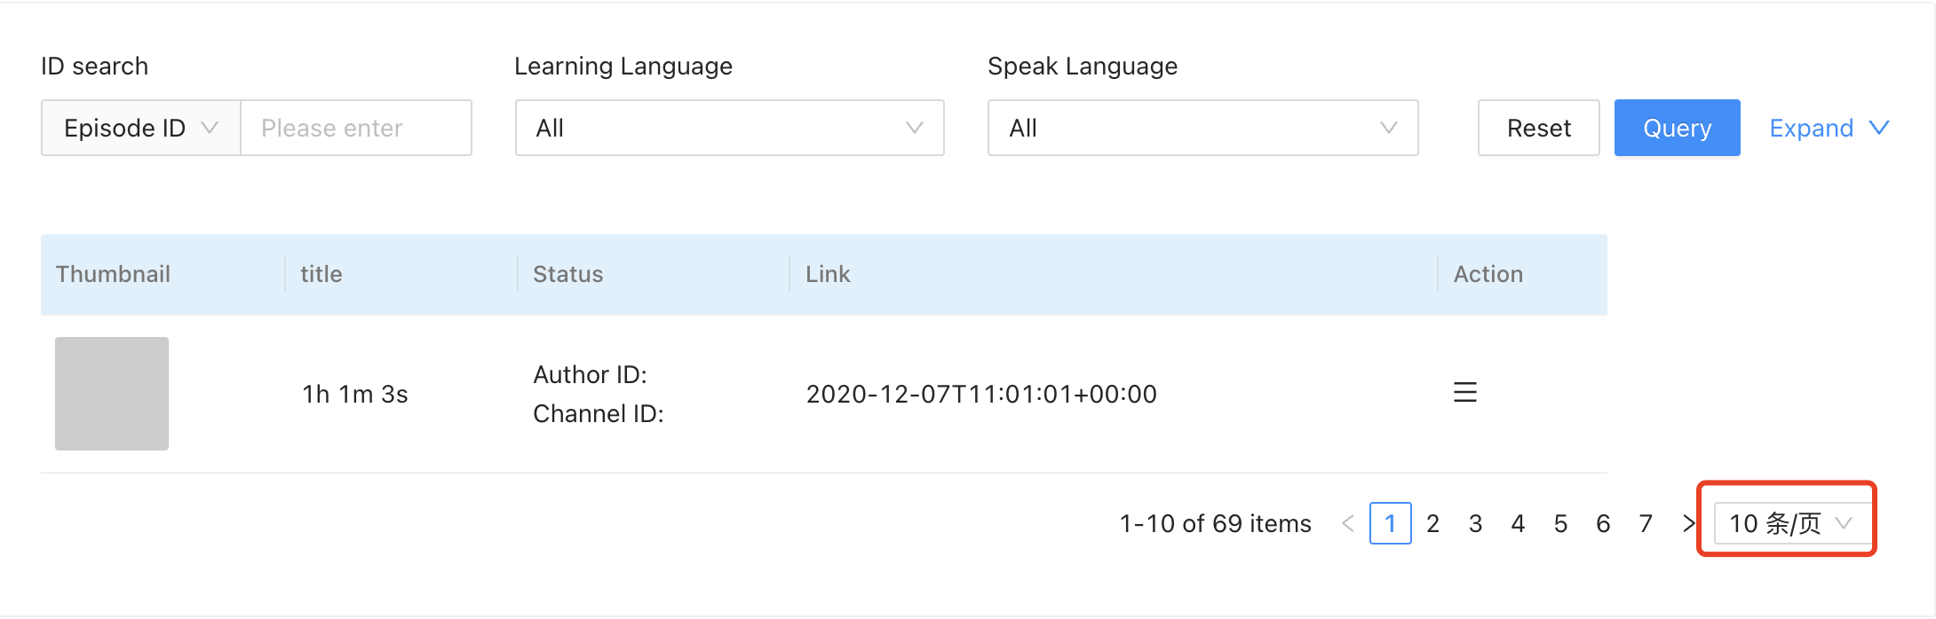Click the Channel ID: text

pos(599,413)
